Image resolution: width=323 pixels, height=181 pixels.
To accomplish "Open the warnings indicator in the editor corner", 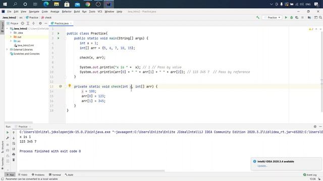I will pyautogui.click(x=311, y=29).
